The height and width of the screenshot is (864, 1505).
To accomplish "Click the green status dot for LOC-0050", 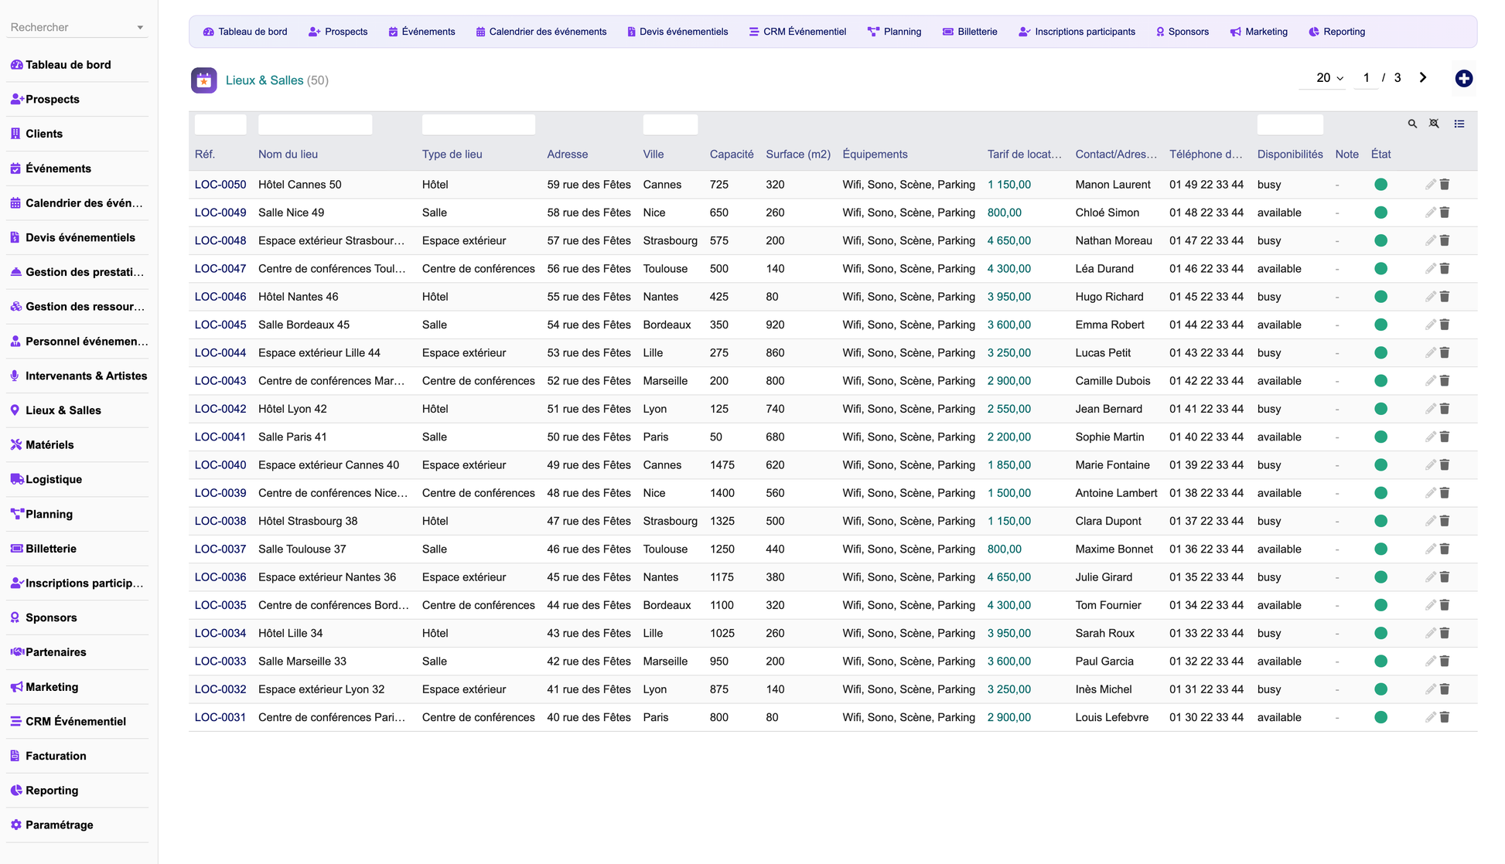I will [1380, 185].
